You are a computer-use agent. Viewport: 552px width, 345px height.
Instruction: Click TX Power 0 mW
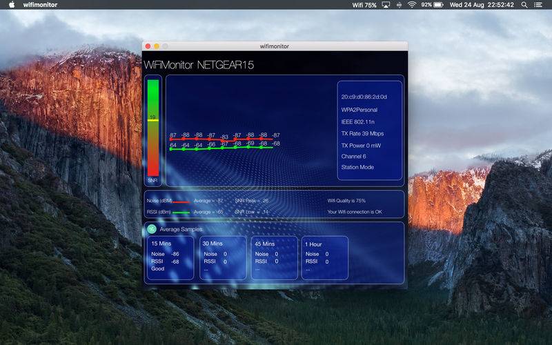point(361,146)
